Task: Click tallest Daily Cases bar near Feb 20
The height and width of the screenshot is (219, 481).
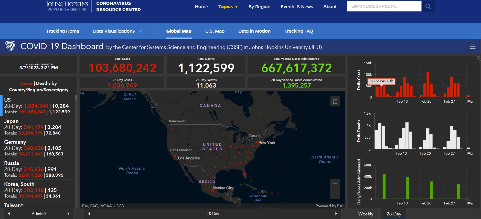Action: 428,84
